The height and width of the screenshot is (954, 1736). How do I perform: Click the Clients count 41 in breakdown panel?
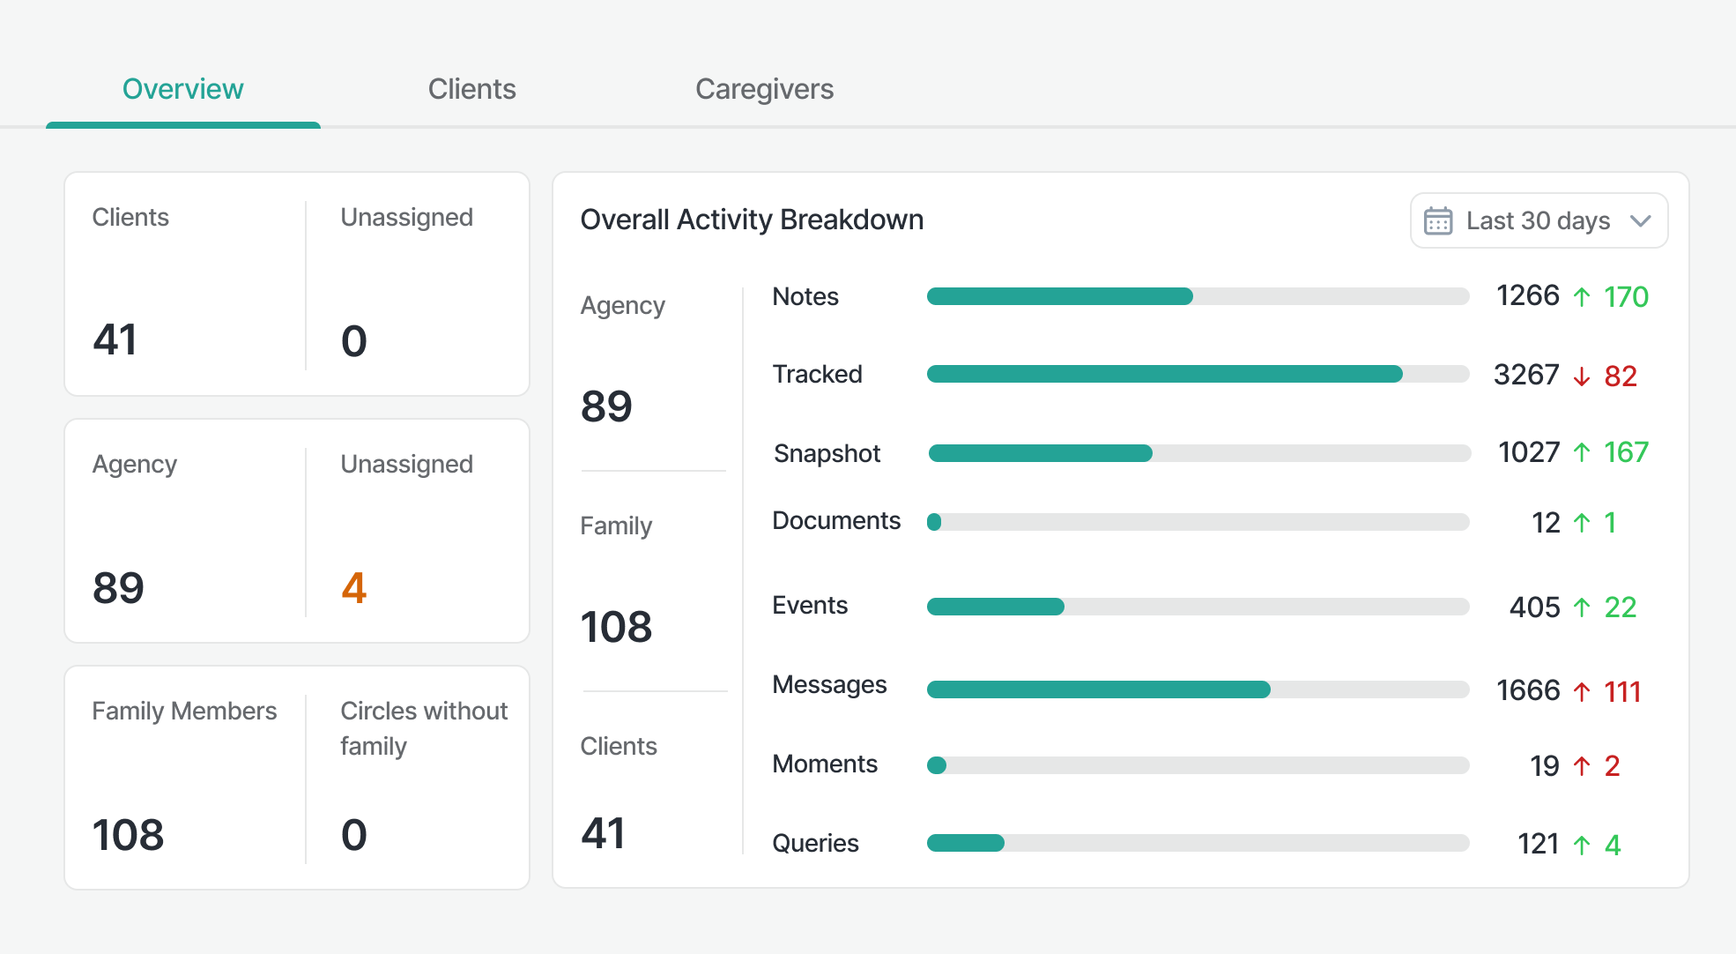[603, 833]
